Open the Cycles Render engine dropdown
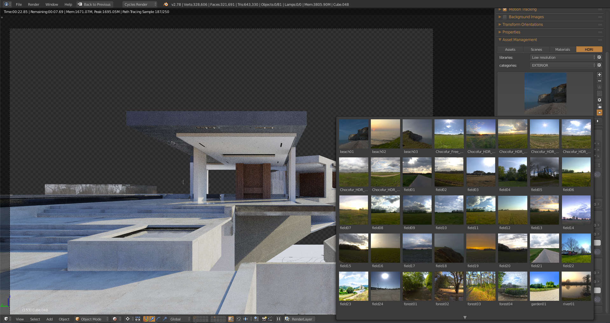This screenshot has width=610, height=323. 140,4
